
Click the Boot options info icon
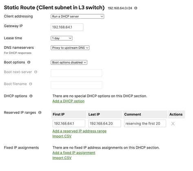point(29,62)
